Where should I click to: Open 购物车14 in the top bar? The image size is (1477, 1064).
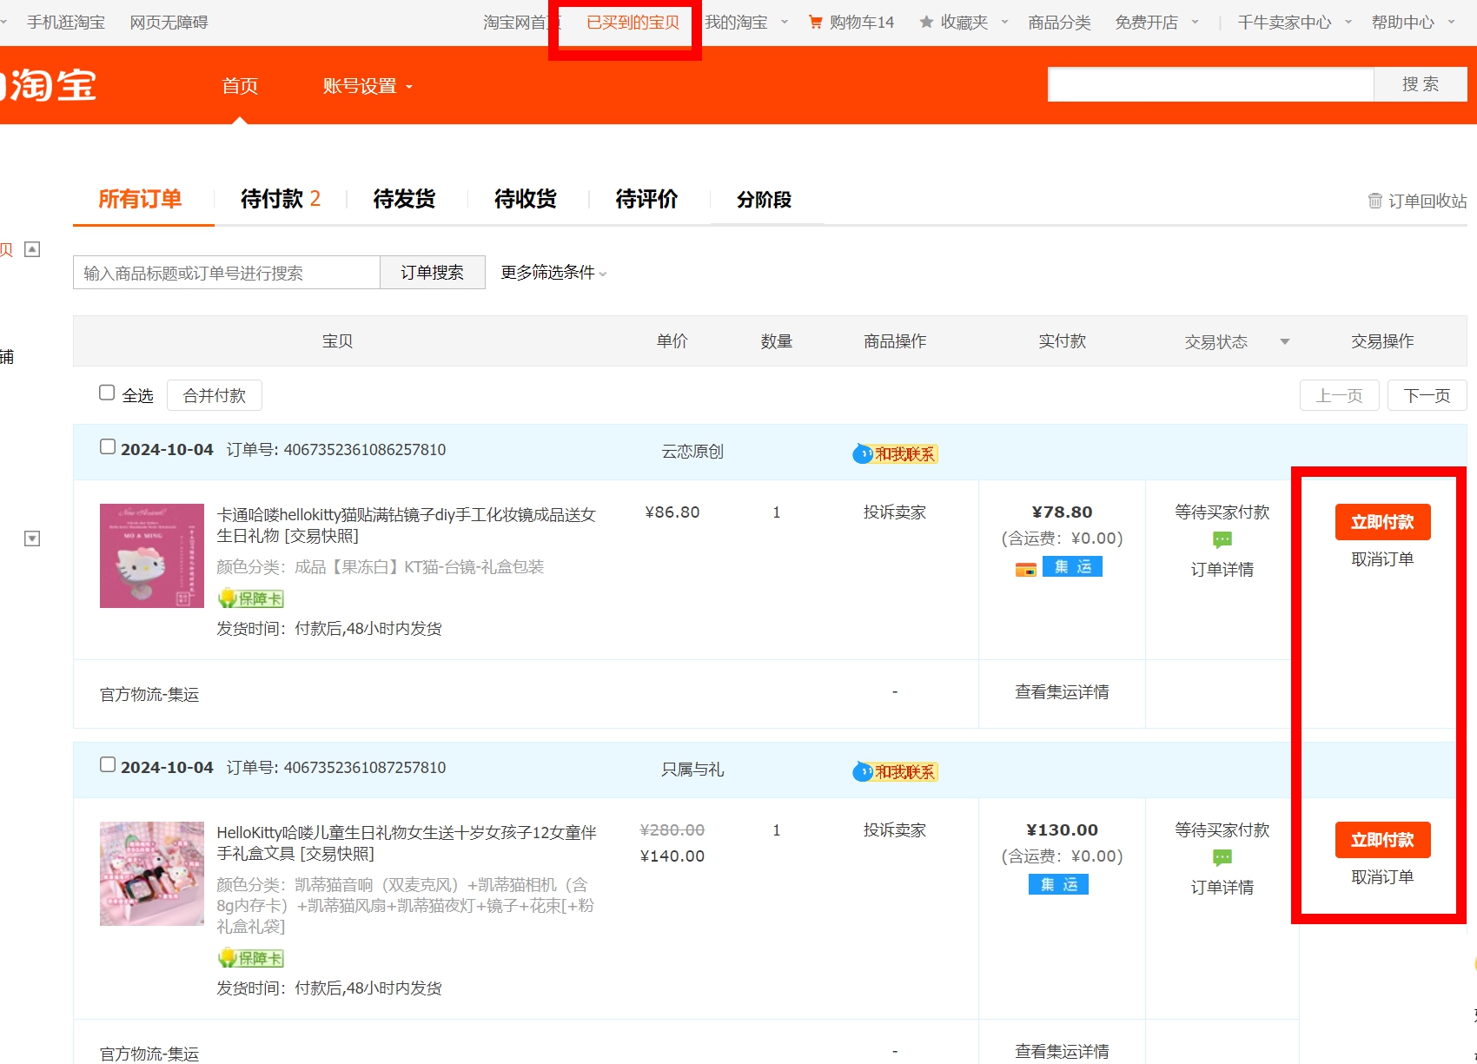click(x=851, y=22)
